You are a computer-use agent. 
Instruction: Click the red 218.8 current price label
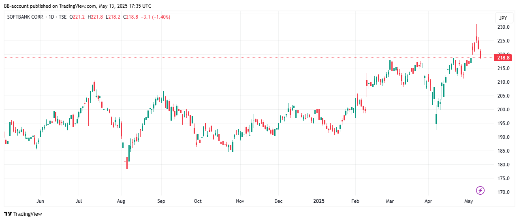pos(504,57)
